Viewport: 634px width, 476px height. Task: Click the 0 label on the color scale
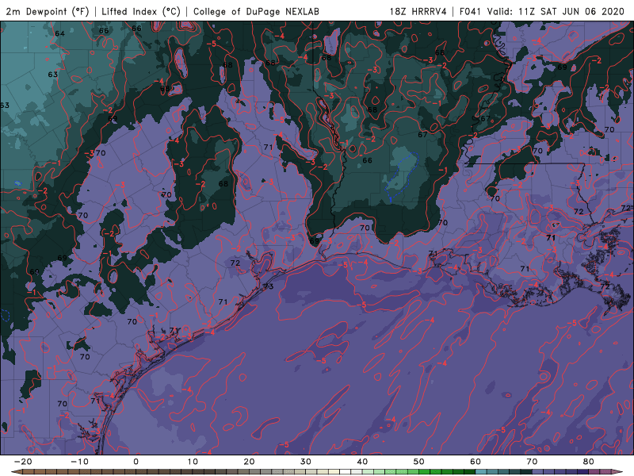point(136,462)
